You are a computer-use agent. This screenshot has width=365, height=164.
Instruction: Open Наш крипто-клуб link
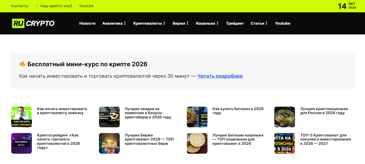pos(56,6)
